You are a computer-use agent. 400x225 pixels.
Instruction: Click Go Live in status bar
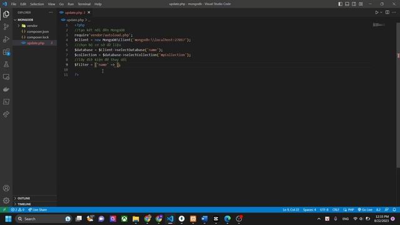point(365,210)
